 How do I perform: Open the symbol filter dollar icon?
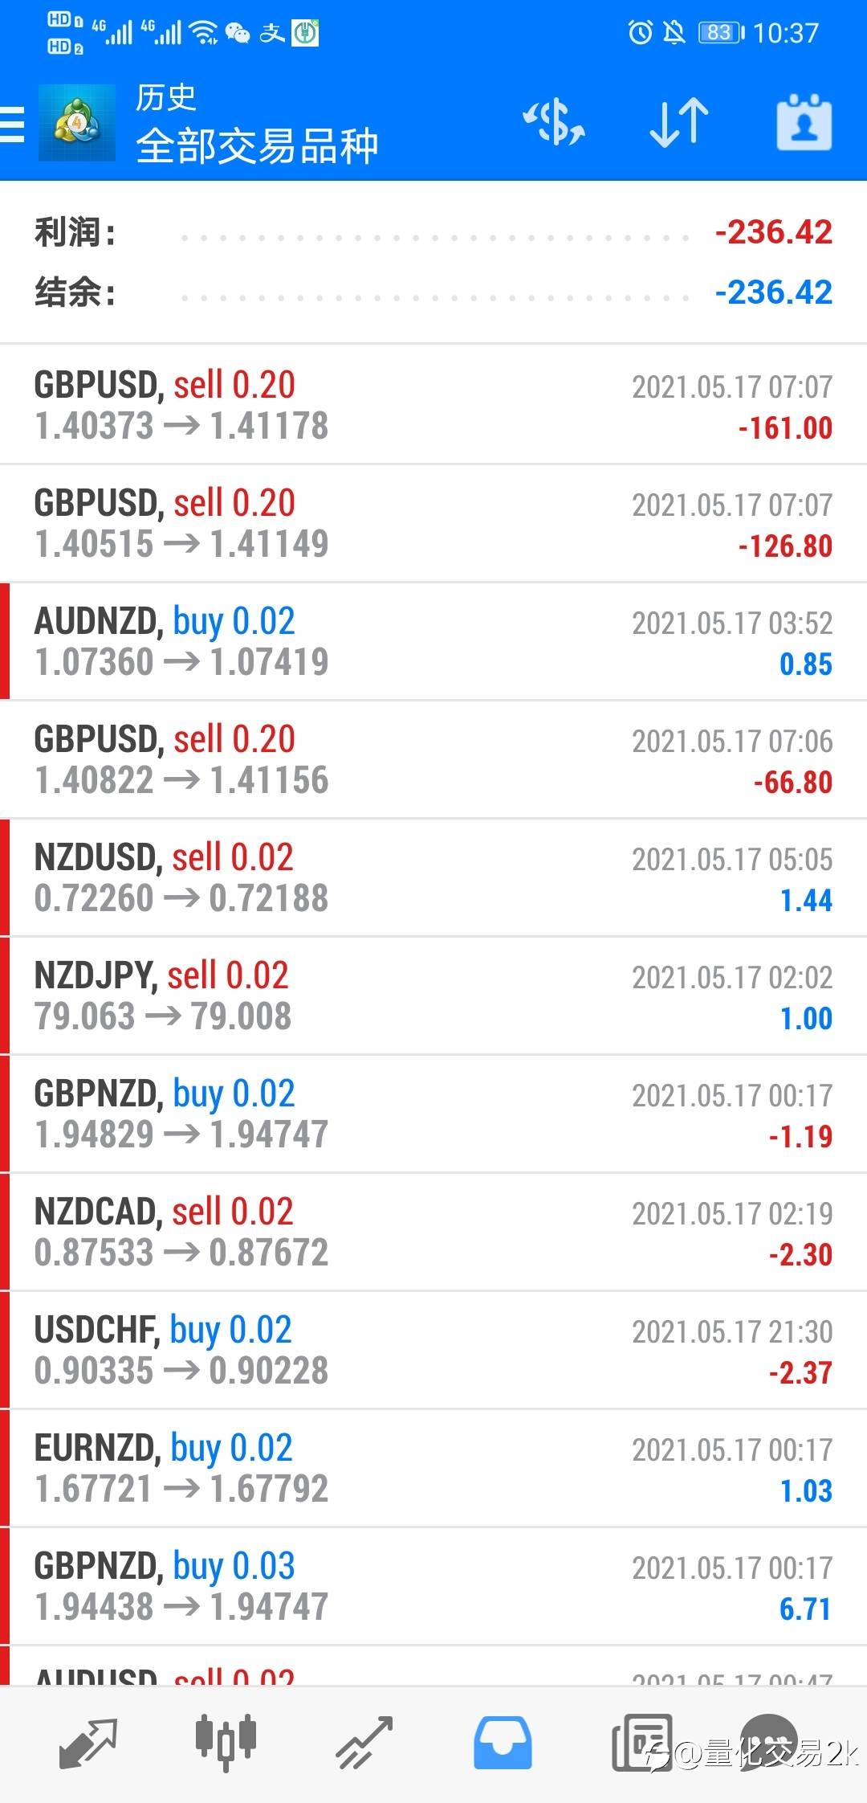pos(554,123)
